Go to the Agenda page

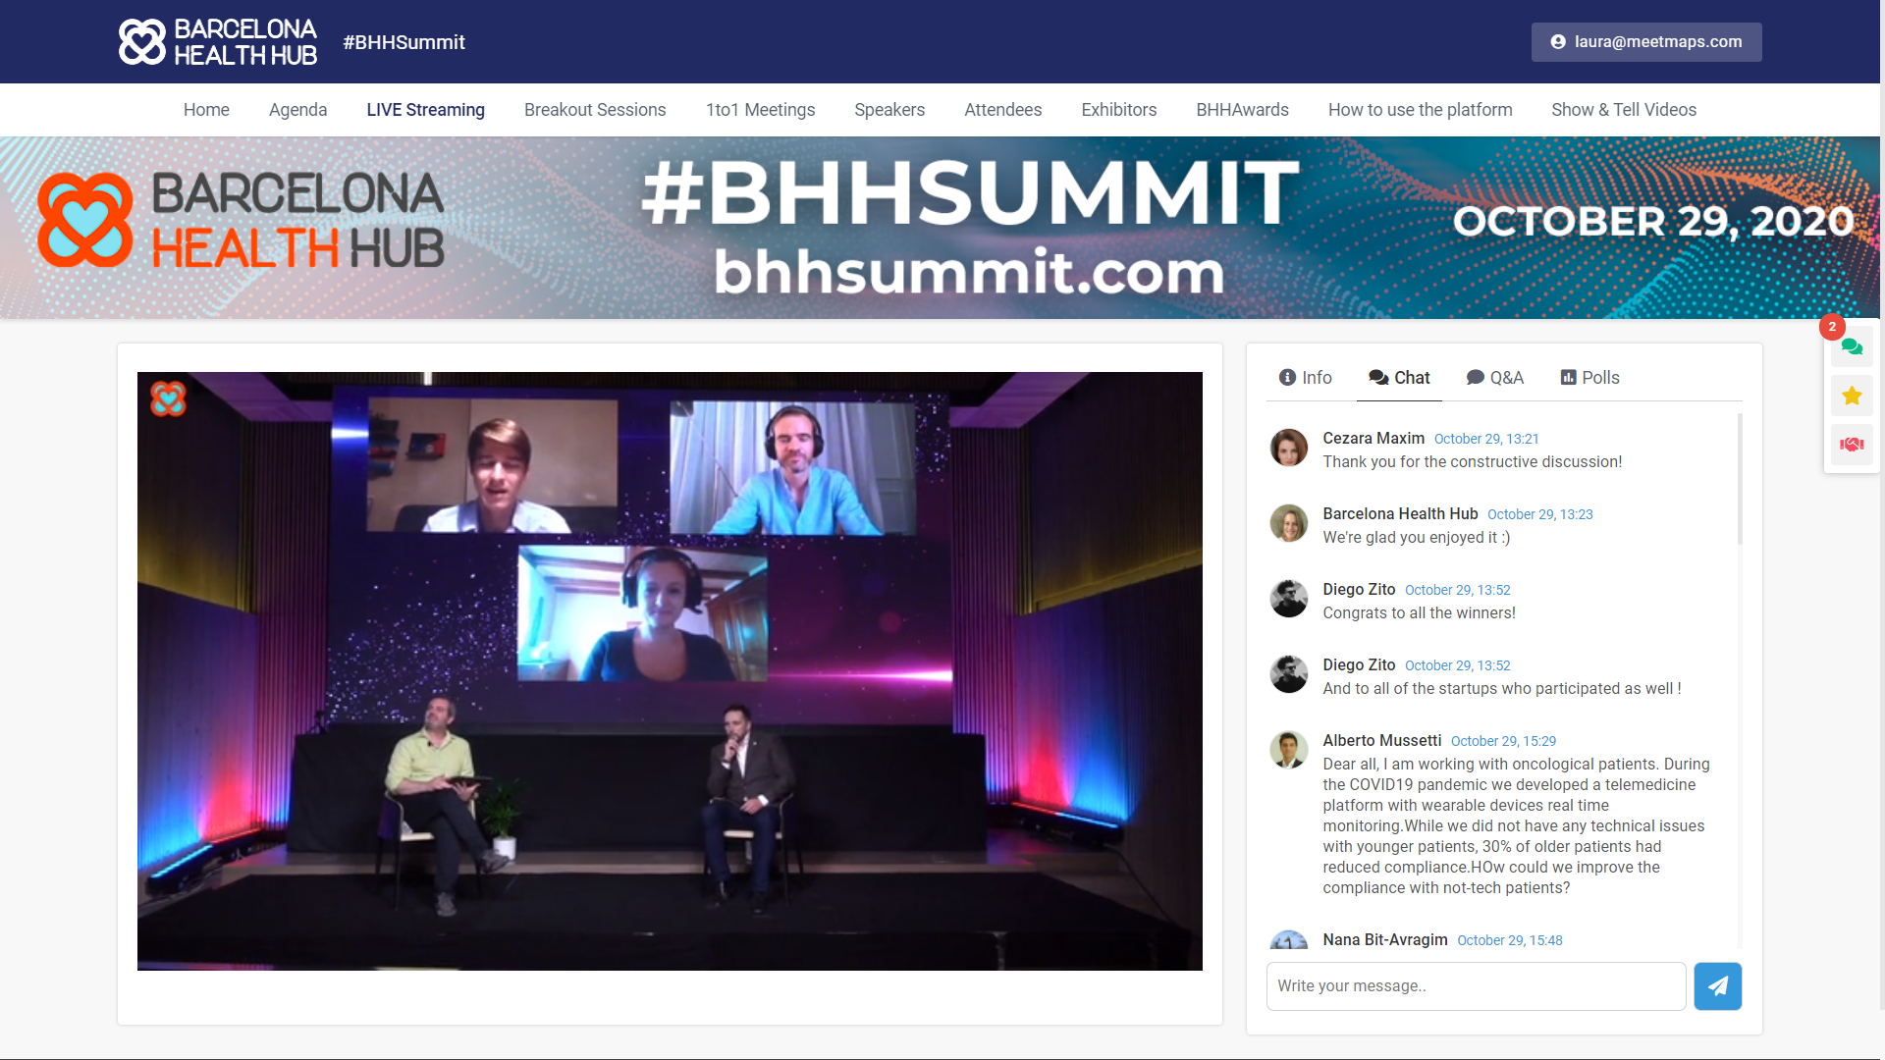coord(297,110)
